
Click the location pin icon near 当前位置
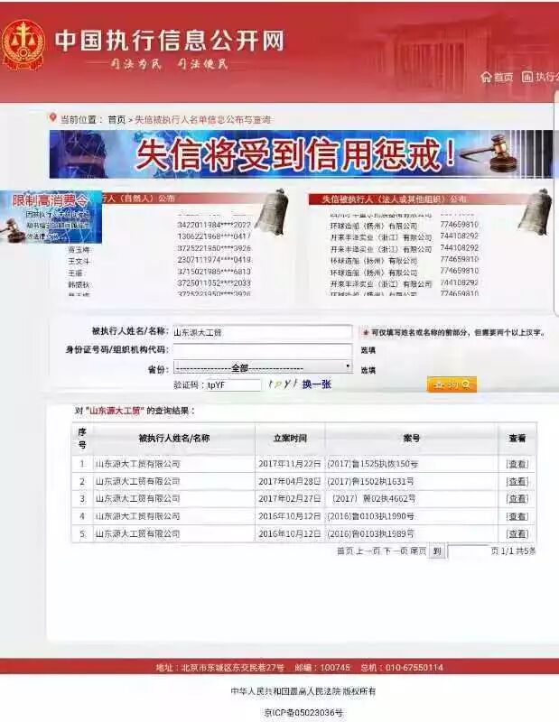(52, 118)
